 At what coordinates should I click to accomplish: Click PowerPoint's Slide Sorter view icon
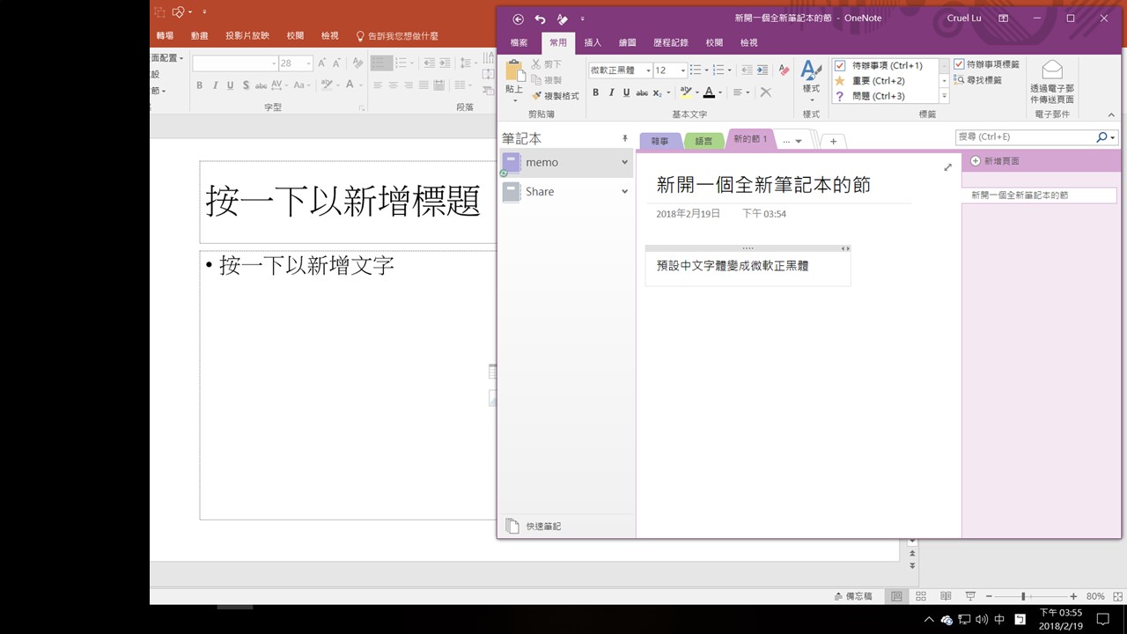[921, 596]
